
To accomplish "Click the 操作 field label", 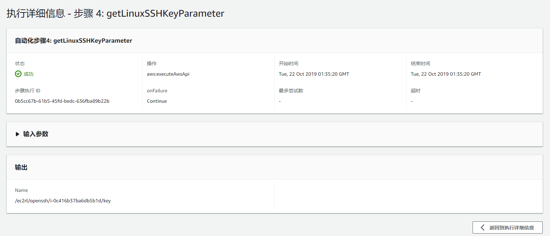I will coord(152,64).
